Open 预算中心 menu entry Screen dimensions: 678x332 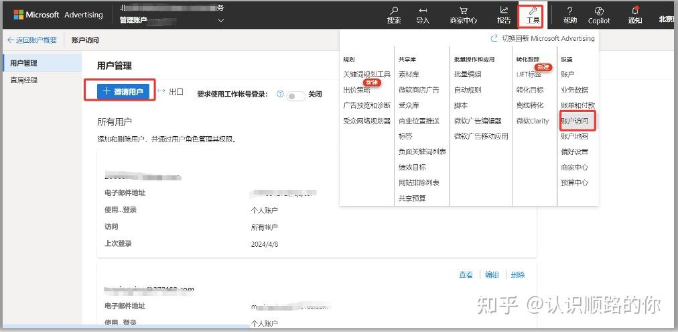574,182
